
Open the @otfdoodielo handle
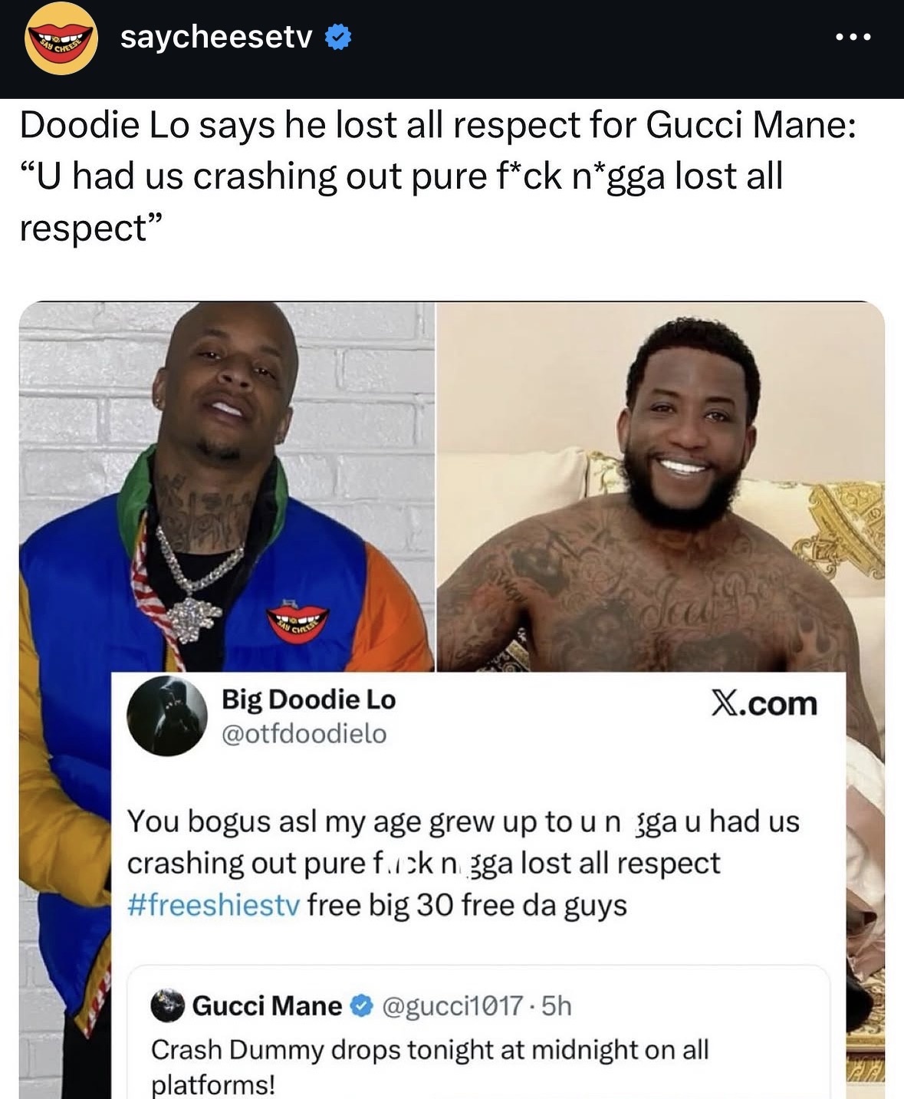click(304, 734)
